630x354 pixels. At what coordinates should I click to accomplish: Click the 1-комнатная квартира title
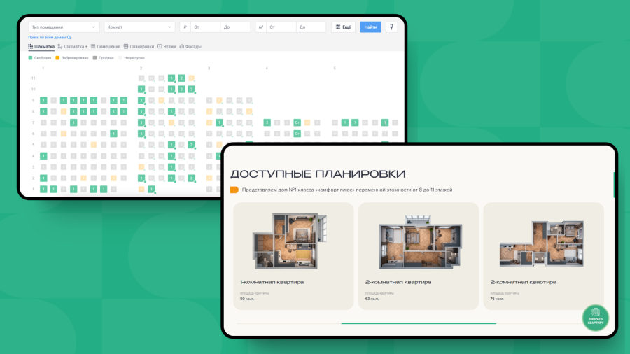[272, 282]
